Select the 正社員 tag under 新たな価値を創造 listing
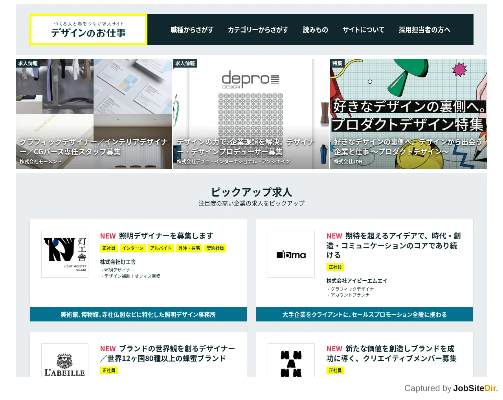The width and height of the screenshot is (503, 400). 335,371
